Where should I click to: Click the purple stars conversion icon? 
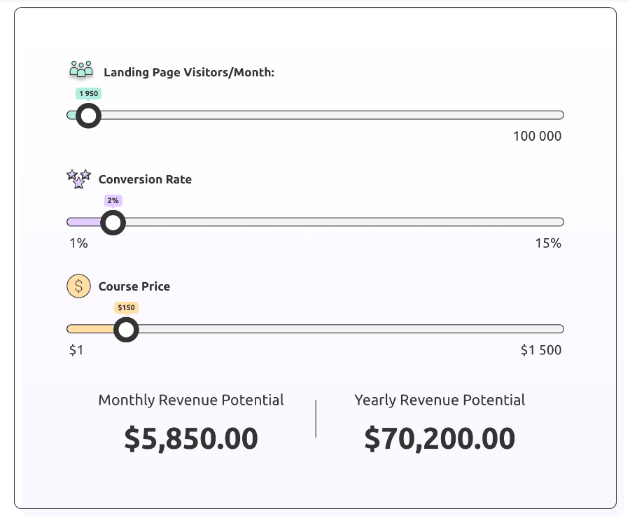[x=78, y=179]
